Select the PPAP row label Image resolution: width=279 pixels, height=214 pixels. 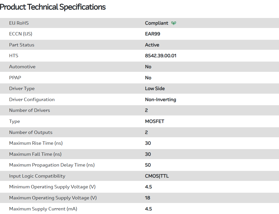[15, 78]
